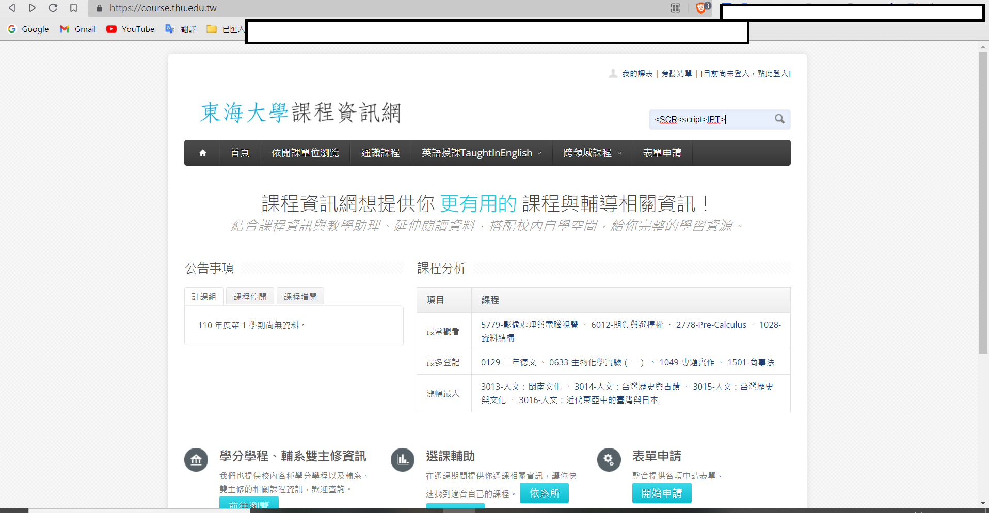The image size is (989, 513).
Task: Click the 漲幅最大 row label
Action: tap(443, 393)
